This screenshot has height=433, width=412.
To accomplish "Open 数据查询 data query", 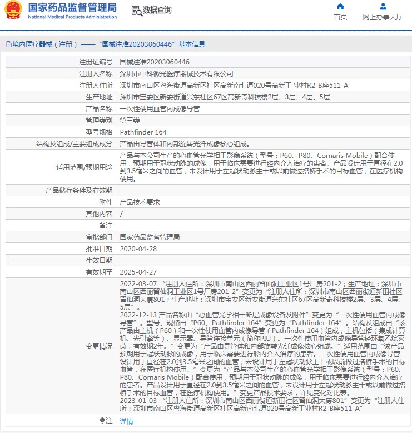I will click(157, 10).
